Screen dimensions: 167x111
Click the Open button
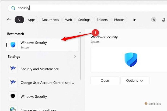tap(105, 81)
